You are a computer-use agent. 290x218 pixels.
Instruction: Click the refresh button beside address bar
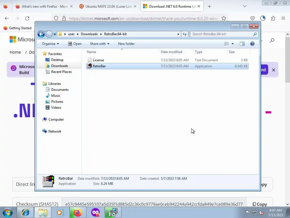185,34
